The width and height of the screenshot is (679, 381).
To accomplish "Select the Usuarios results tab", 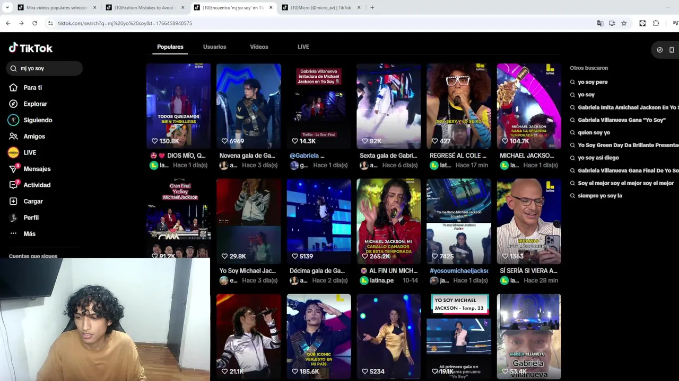I will [x=214, y=47].
